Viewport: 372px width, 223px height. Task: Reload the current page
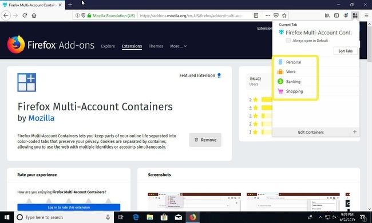(25, 15)
